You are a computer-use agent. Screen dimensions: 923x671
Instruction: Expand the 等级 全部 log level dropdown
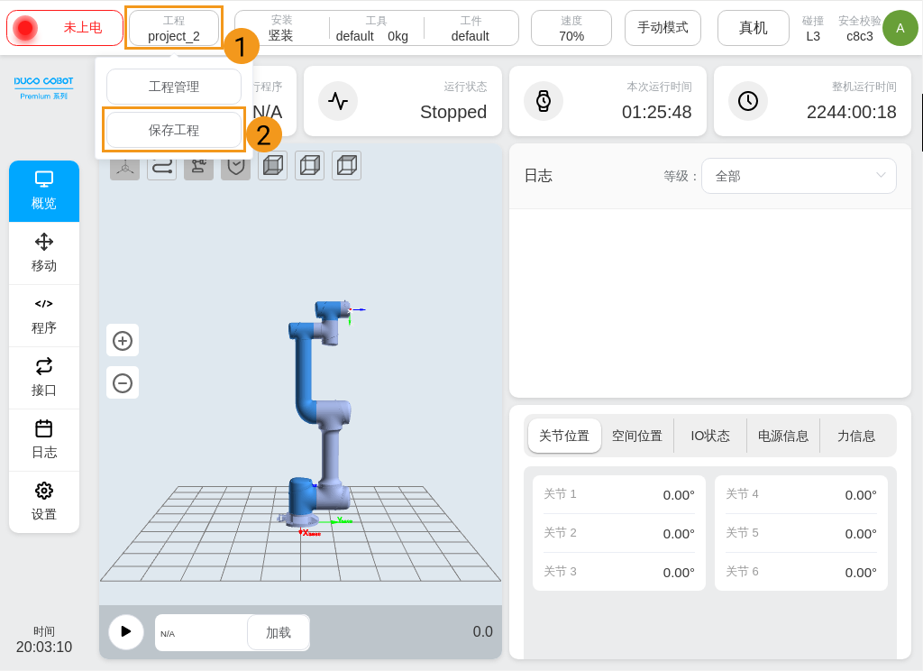(x=799, y=176)
